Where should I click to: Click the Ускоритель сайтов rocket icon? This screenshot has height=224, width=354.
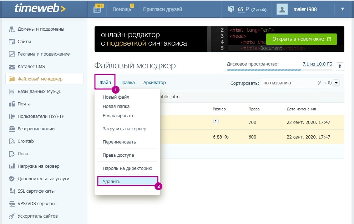click(x=11, y=216)
